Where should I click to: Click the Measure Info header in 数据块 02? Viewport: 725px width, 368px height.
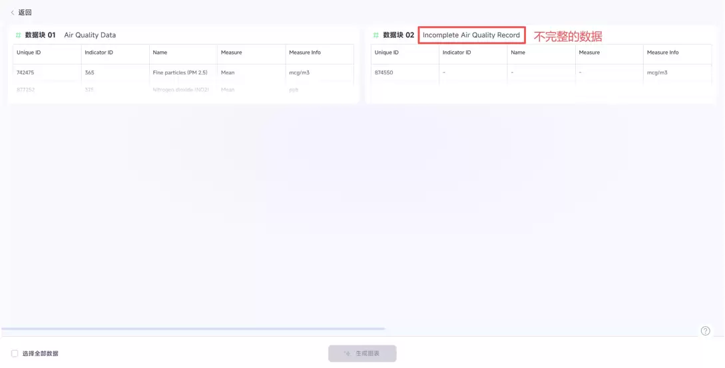[662, 52]
